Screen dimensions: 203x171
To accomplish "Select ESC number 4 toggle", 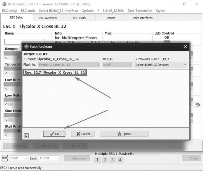I will (x=120, y=160).
